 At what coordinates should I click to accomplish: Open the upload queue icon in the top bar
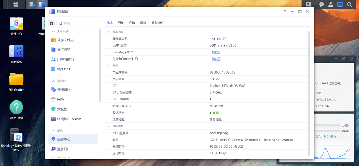pyautogui.click(x=308, y=4)
